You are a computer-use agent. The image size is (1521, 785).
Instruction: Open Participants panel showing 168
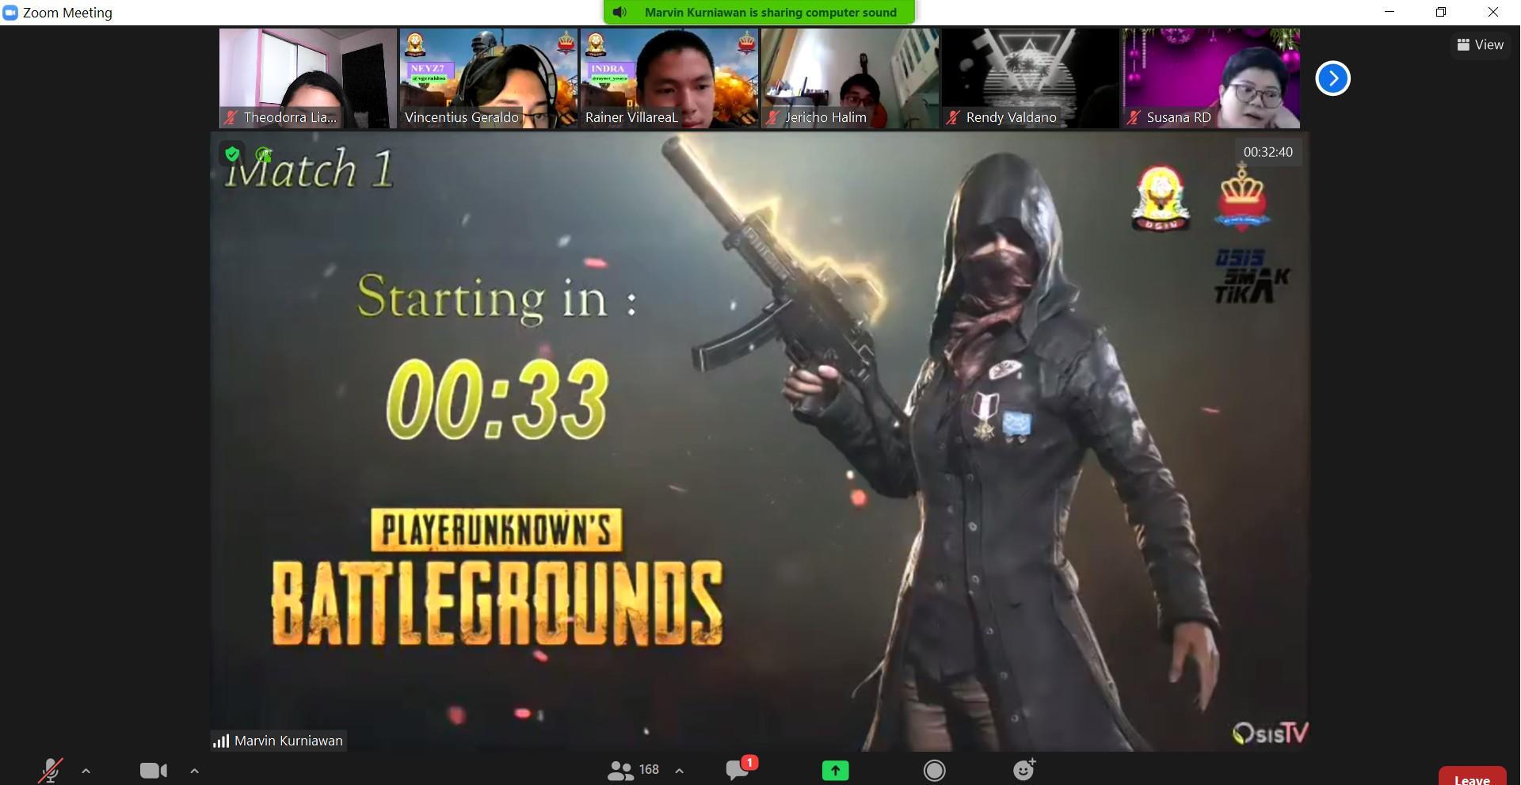tap(633, 770)
